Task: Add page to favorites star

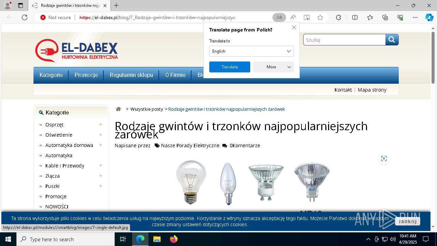Action: (320, 17)
